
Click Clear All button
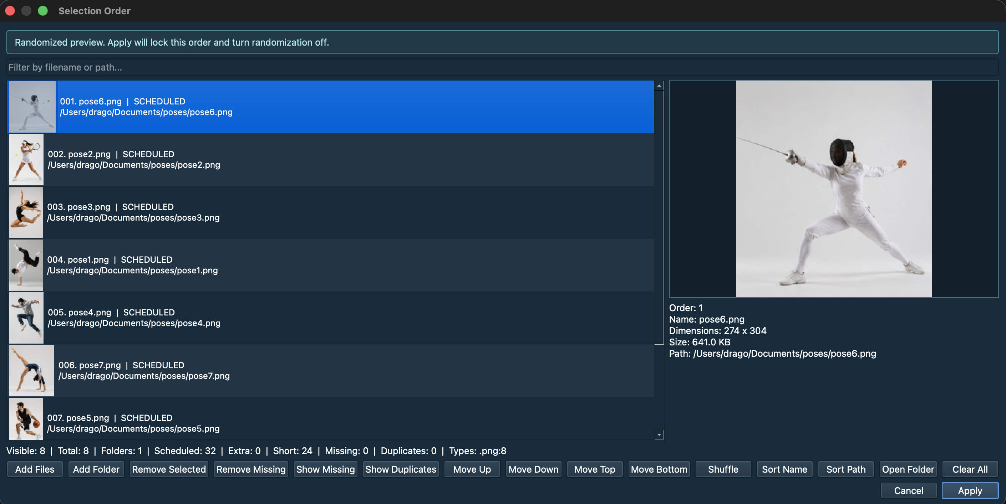(970, 469)
